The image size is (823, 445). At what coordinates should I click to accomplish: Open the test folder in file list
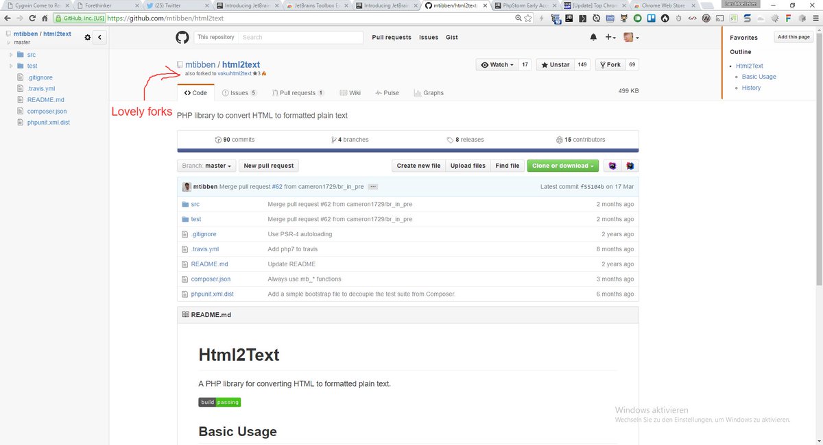click(x=196, y=219)
